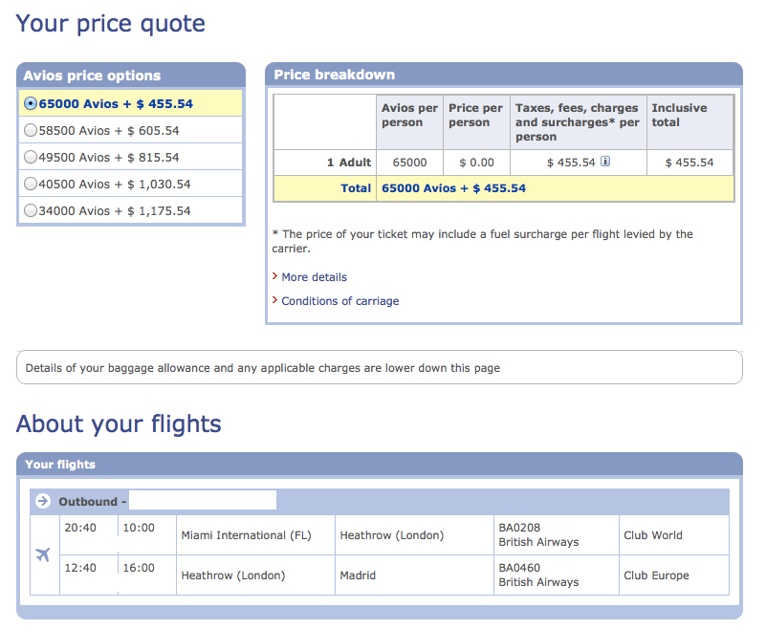Click the Outbound arrow circle icon
This screenshot has height=630, width=766.
pyautogui.click(x=42, y=501)
